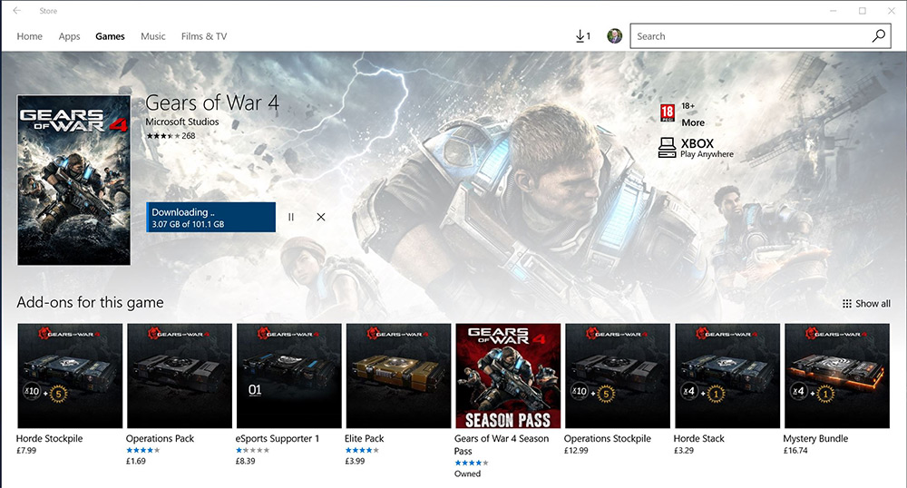This screenshot has width=907, height=488.
Task: Click the PEGI 18 rating badge
Action: pos(668,112)
